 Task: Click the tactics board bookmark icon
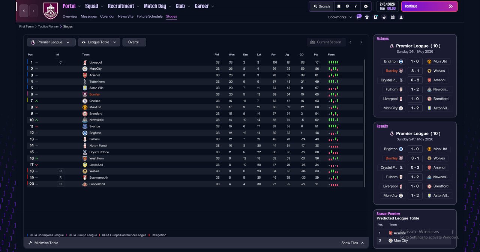375,17
